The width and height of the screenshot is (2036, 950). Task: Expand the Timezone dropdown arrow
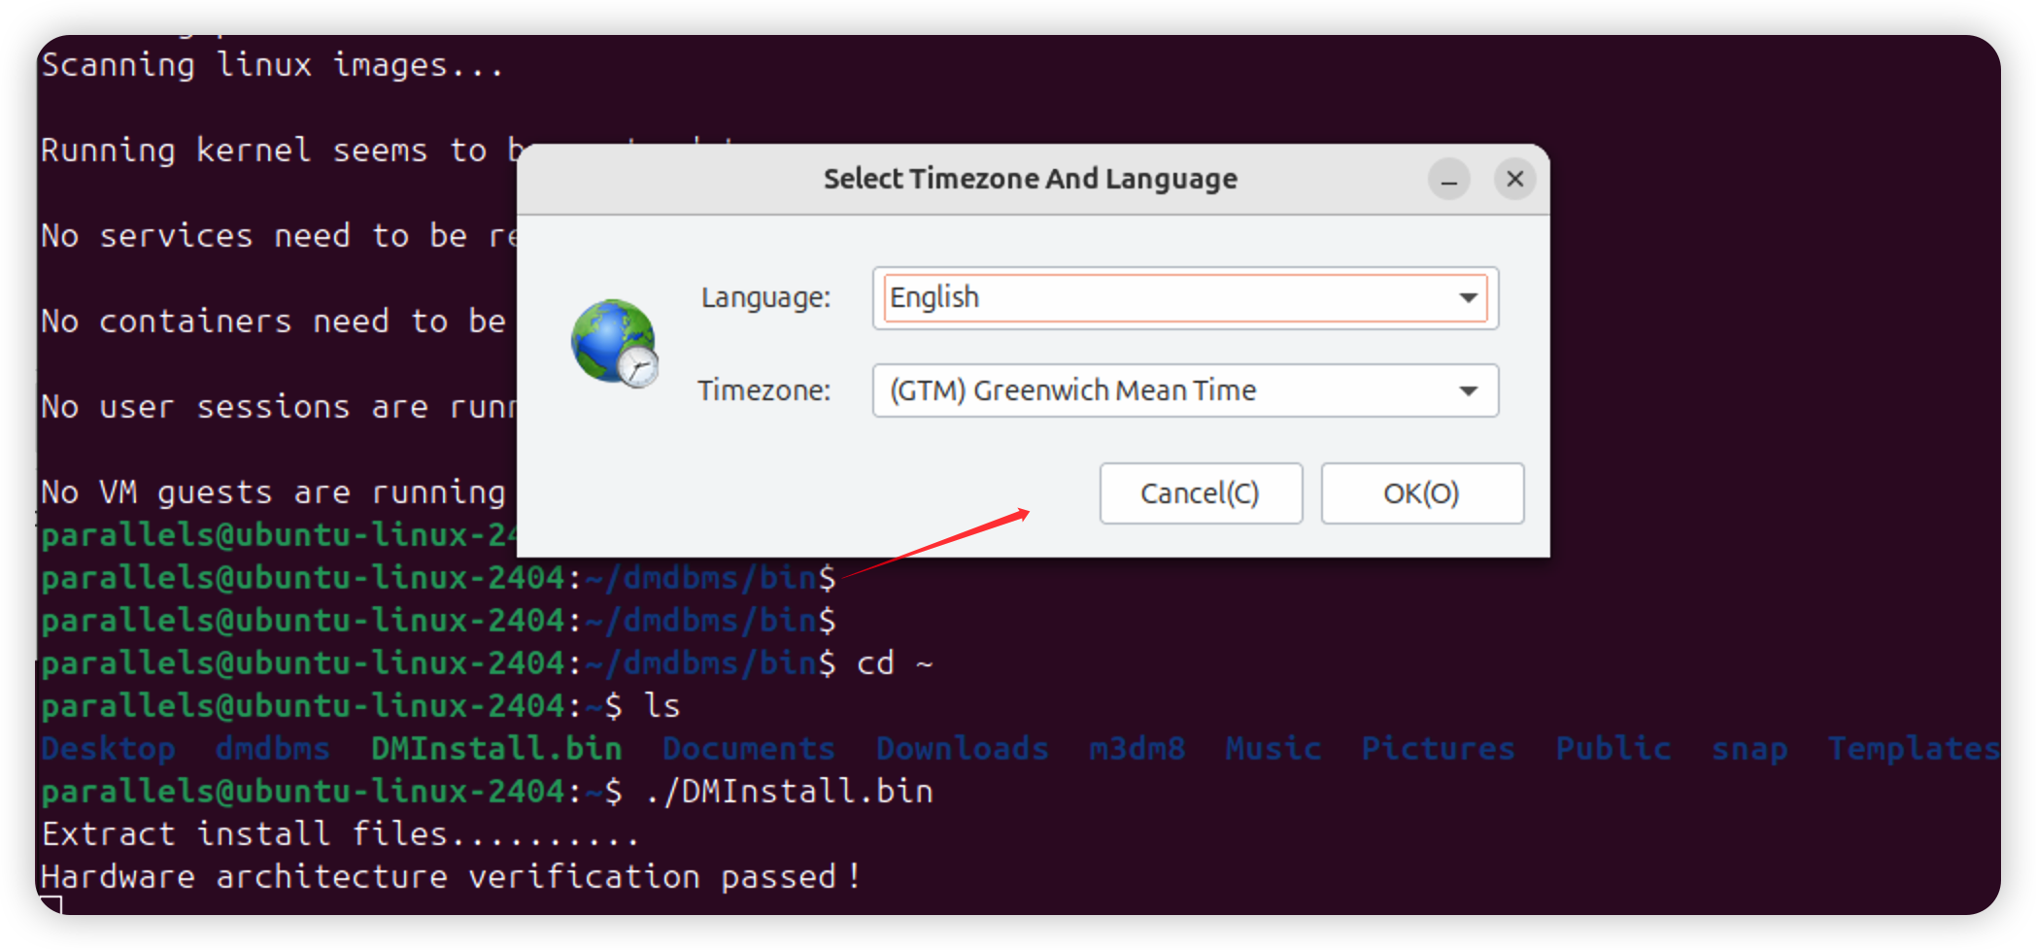pos(1468,390)
